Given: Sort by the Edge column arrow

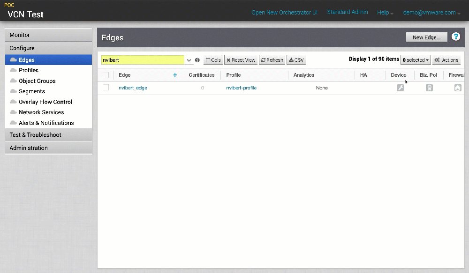Looking at the screenshot, I should click(x=174, y=75).
